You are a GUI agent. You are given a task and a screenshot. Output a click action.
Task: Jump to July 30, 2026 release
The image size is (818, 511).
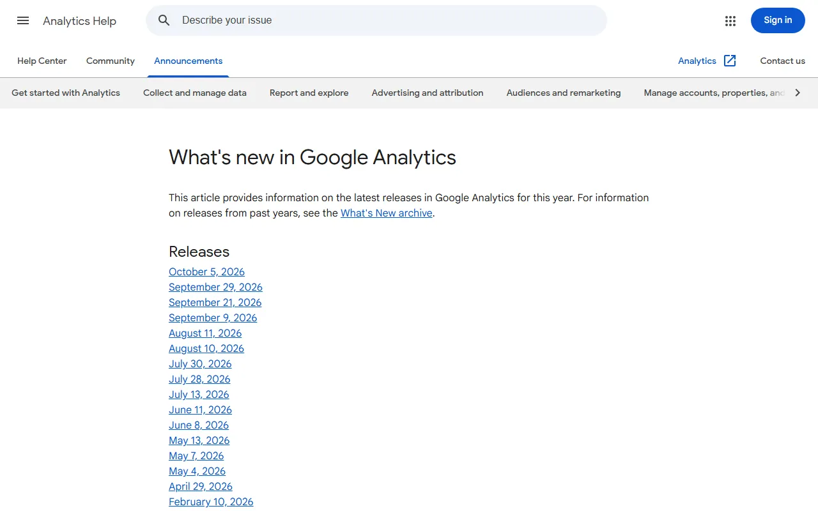click(x=200, y=363)
